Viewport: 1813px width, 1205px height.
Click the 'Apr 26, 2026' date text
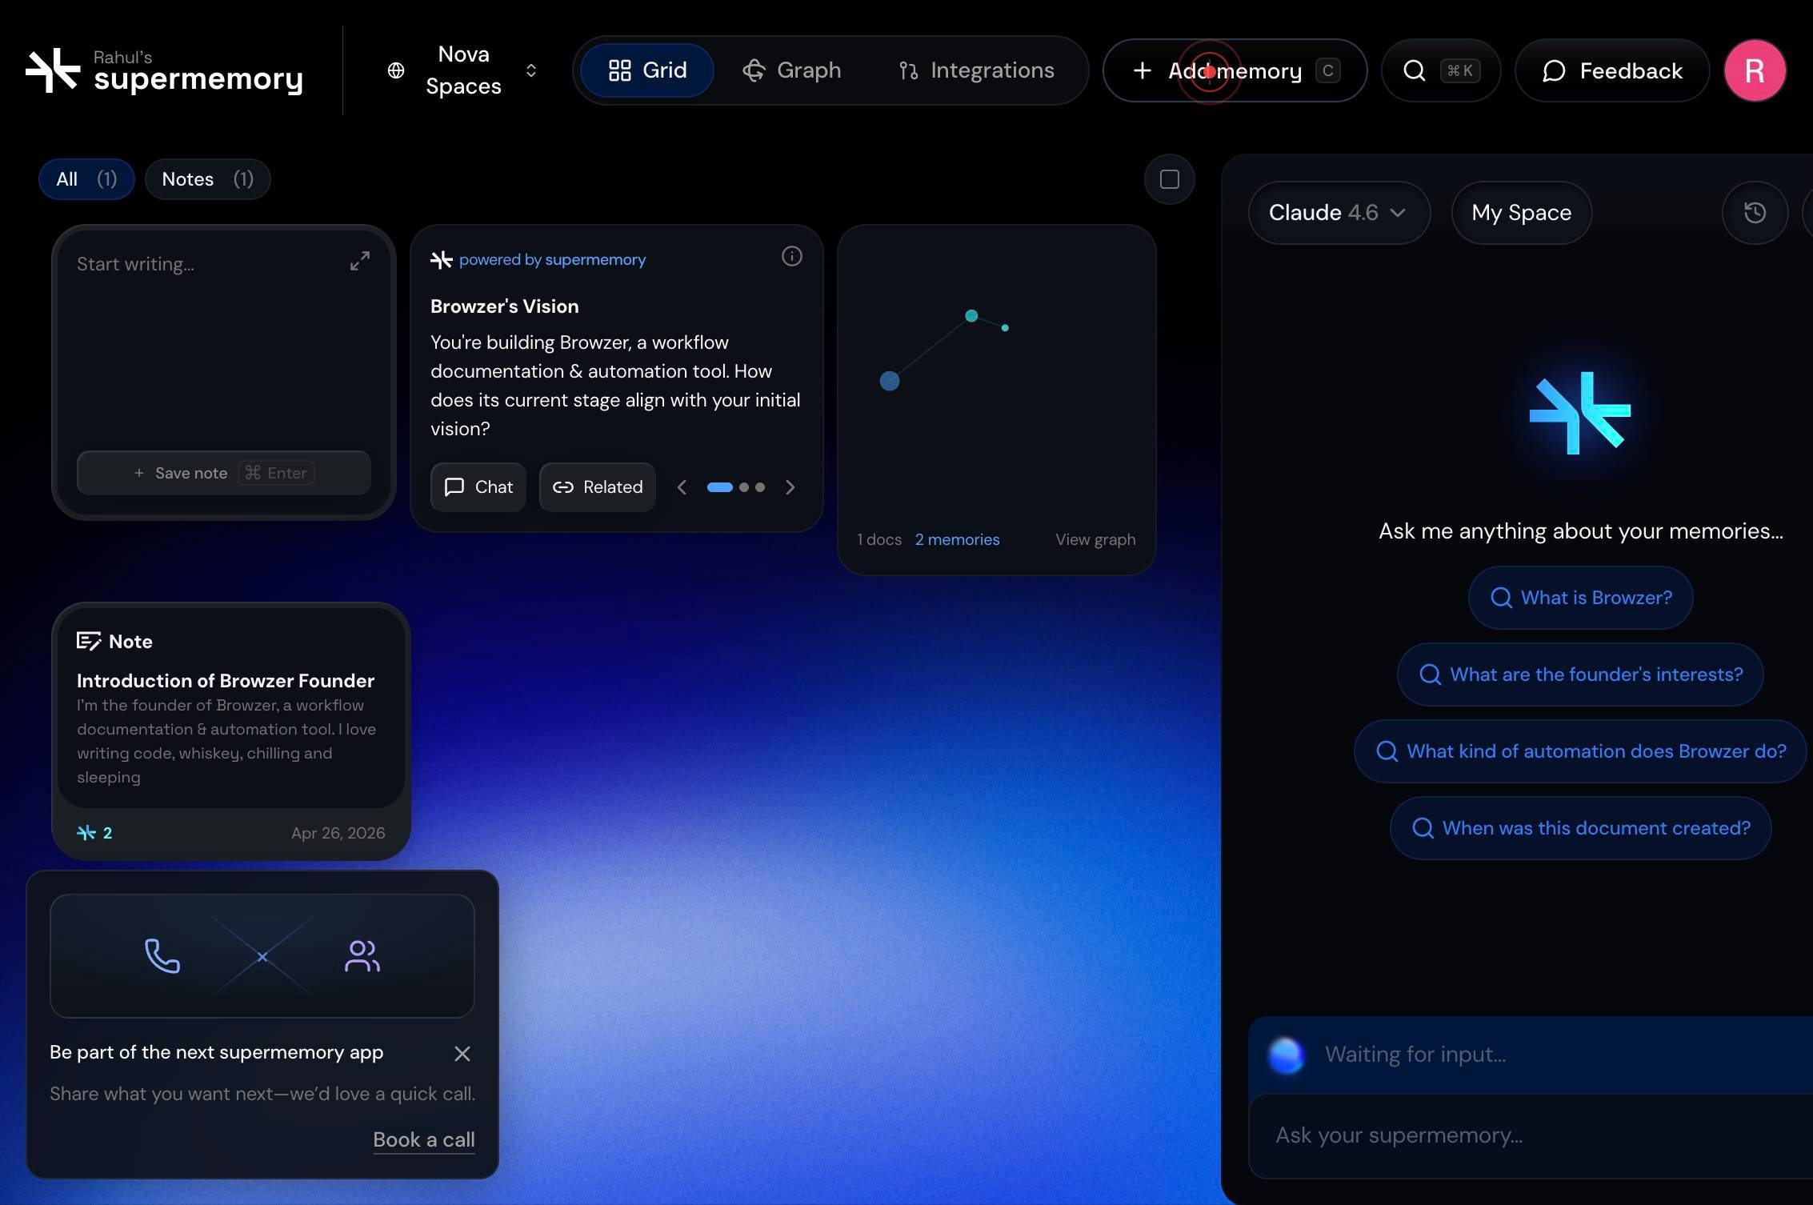tap(338, 833)
